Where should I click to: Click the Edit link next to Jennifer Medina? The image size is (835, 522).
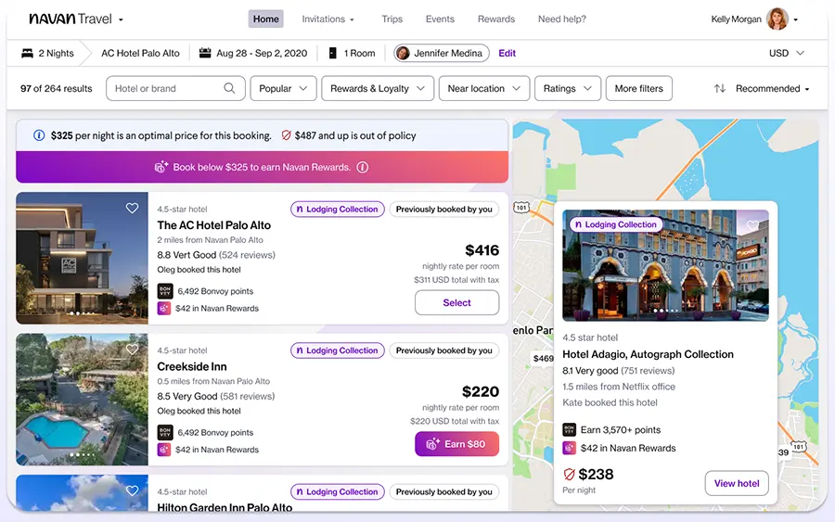pos(507,54)
